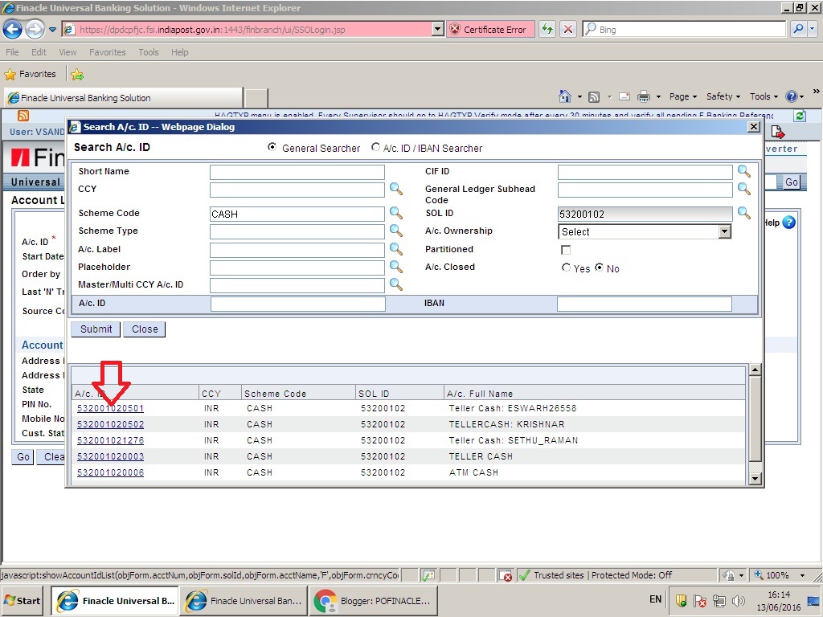This screenshot has height=617, width=823.
Task: Click the Add to Favorites star icon
Action: pos(77,73)
